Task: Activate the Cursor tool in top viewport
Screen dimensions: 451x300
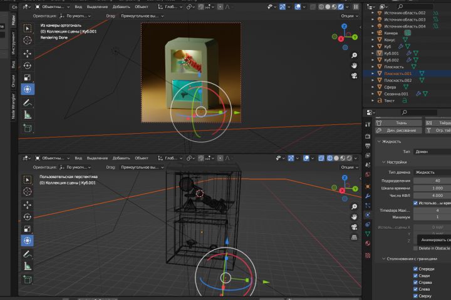Action: 28,40
